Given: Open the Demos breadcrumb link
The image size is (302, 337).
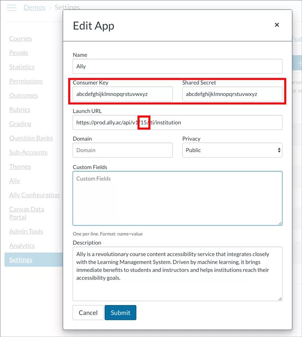Looking at the screenshot, I should tap(34, 7).
